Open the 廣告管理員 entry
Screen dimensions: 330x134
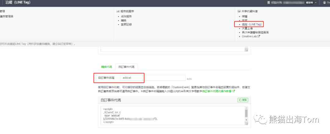click(6, 16)
